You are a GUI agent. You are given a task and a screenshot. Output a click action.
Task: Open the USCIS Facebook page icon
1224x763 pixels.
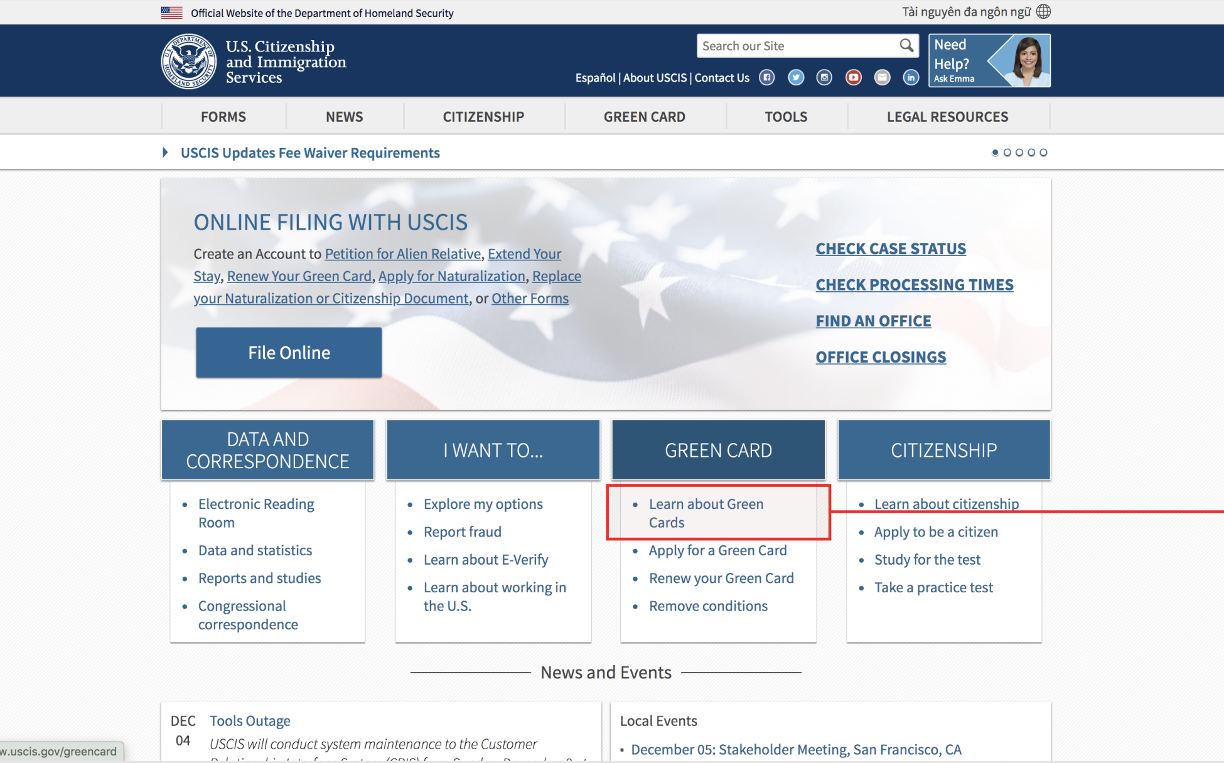coord(766,77)
